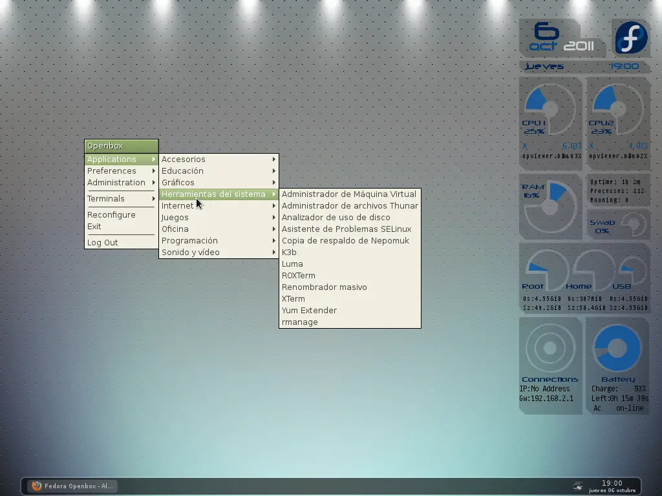Click the Battery charge gauge
The width and height of the screenshot is (662, 496).
point(617,349)
